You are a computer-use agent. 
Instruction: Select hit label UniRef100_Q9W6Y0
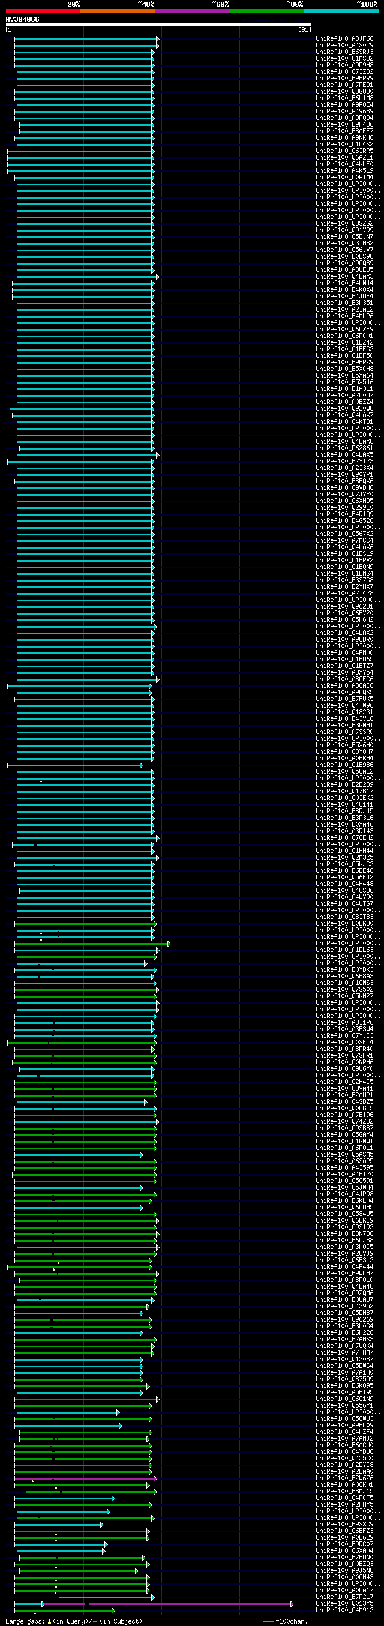[344, 1068]
